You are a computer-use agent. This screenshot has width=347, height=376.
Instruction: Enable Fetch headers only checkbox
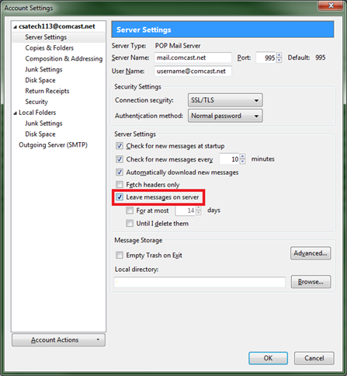pos(120,184)
